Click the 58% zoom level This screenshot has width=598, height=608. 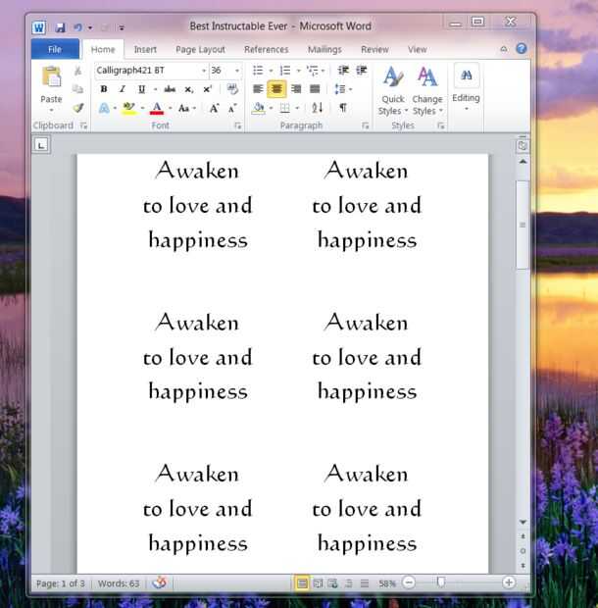pyautogui.click(x=387, y=583)
